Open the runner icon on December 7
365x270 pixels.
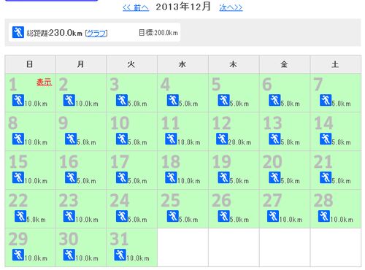(326, 100)
